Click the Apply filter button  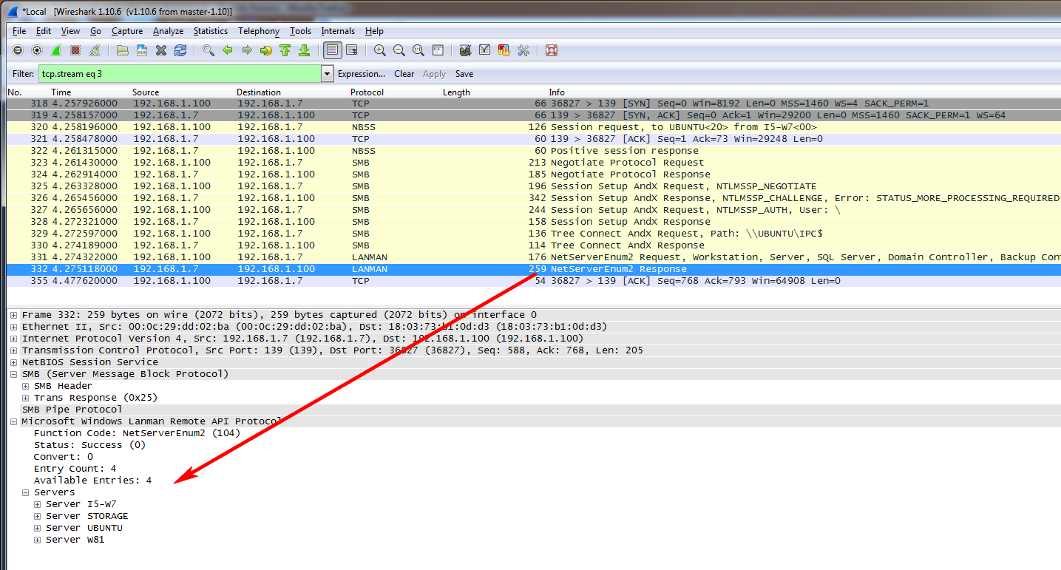point(434,74)
